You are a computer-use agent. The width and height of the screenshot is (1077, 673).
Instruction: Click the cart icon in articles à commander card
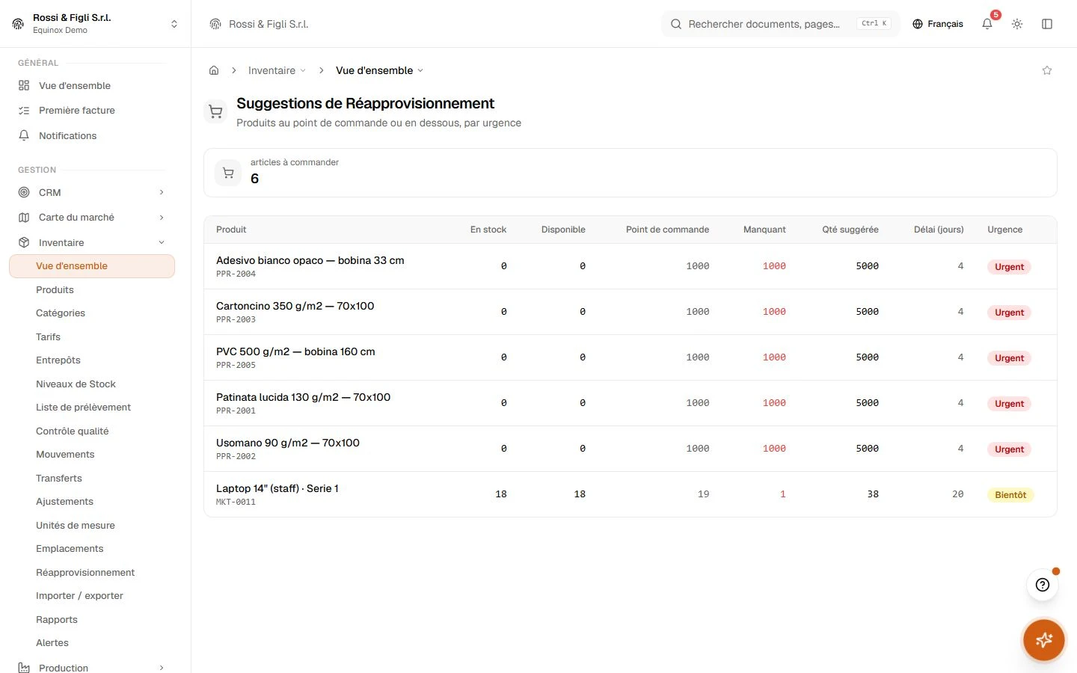pos(228,173)
